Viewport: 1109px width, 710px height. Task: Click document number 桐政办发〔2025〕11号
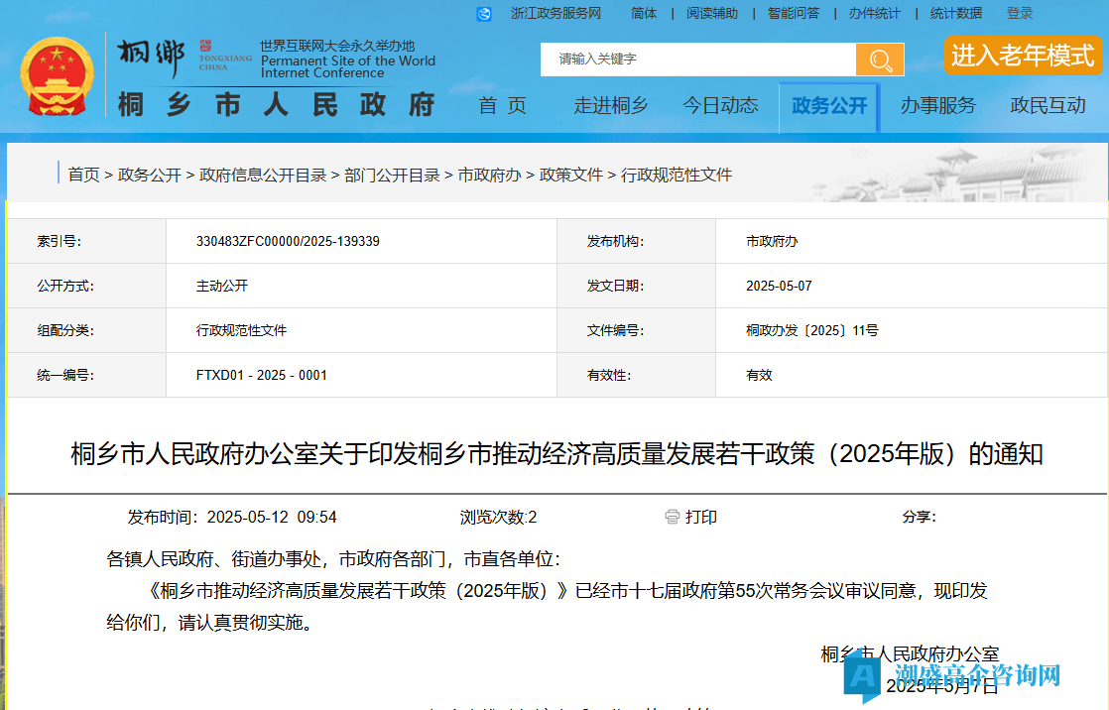tap(812, 330)
